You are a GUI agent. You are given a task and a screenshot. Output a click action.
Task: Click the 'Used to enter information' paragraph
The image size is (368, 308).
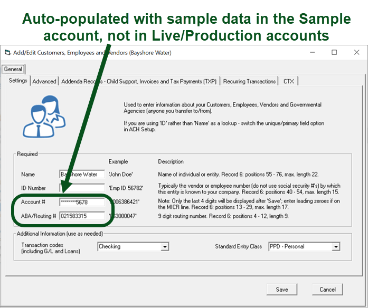pos(223,108)
